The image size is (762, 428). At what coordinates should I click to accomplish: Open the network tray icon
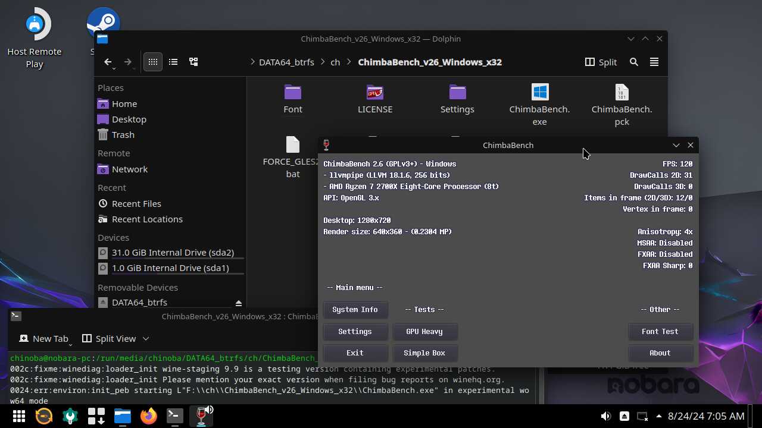(x=642, y=416)
